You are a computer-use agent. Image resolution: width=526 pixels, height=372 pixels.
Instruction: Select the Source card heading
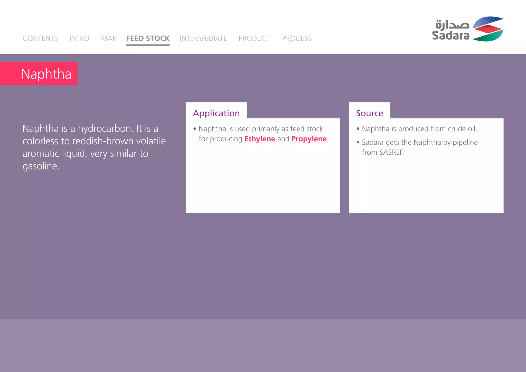(369, 113)
